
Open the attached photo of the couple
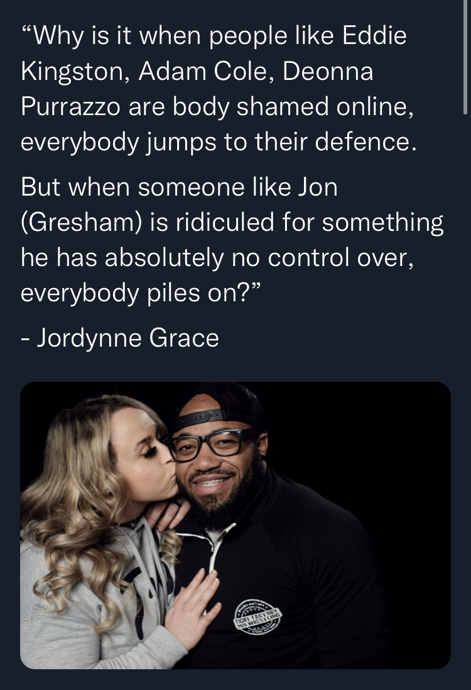[x=235, y=525]
